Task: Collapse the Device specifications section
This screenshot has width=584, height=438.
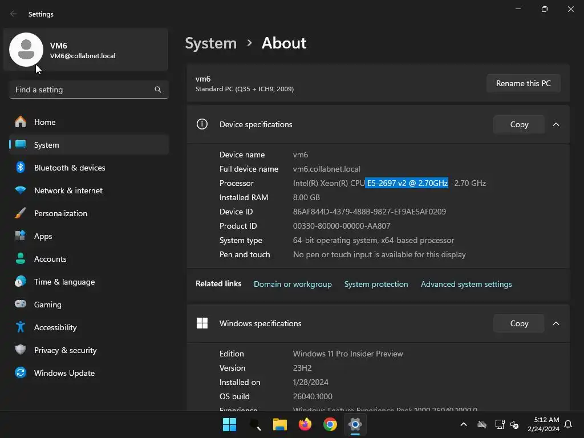Action: [555, 124]
